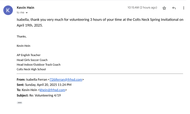Click the Reply arrow icon

(x=174, y=8)
